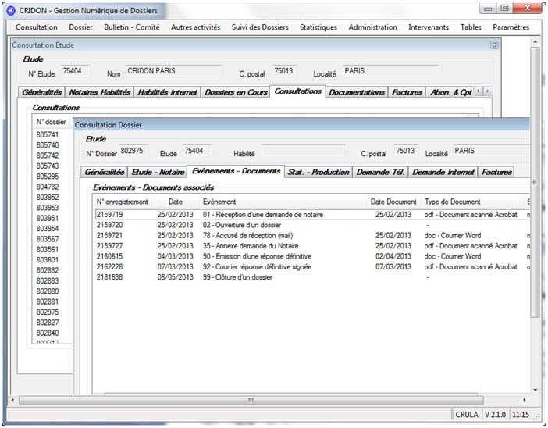Switch to the Documentations tab
The height and width of the screenshot is (428, 548).
(x=357, y=92)
